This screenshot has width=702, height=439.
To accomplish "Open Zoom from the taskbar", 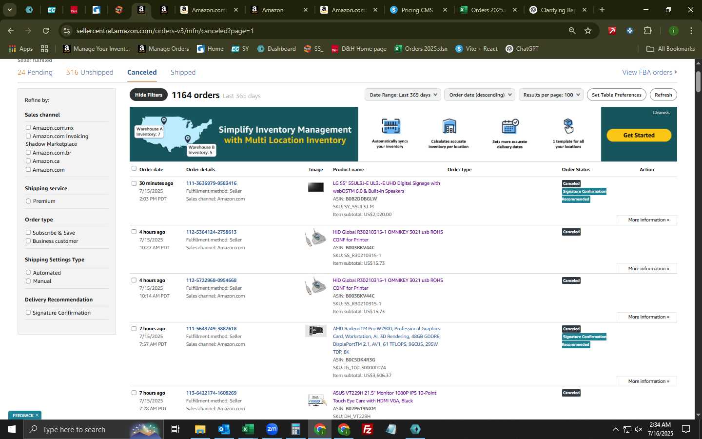I will pyautogui.click(x=272, y=429).
